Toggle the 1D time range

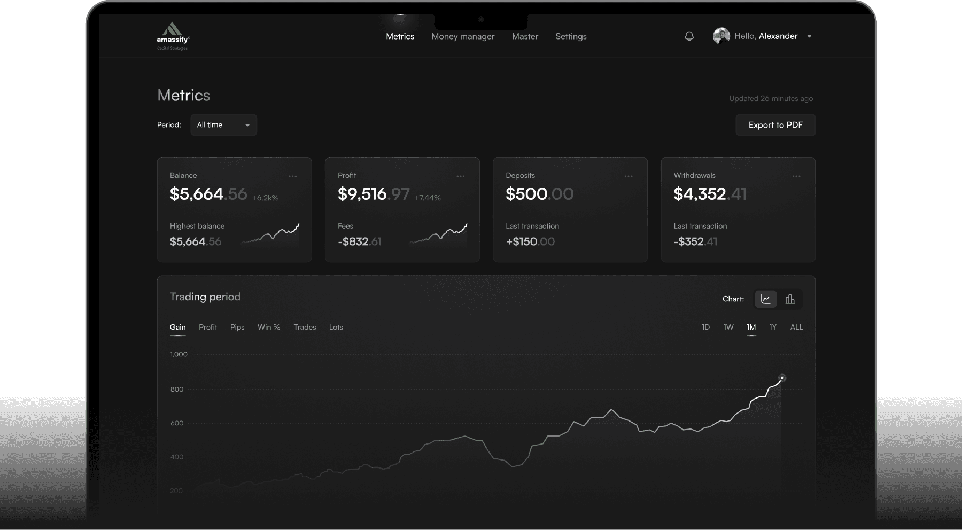pyautogui.click(x=705, y=327)
